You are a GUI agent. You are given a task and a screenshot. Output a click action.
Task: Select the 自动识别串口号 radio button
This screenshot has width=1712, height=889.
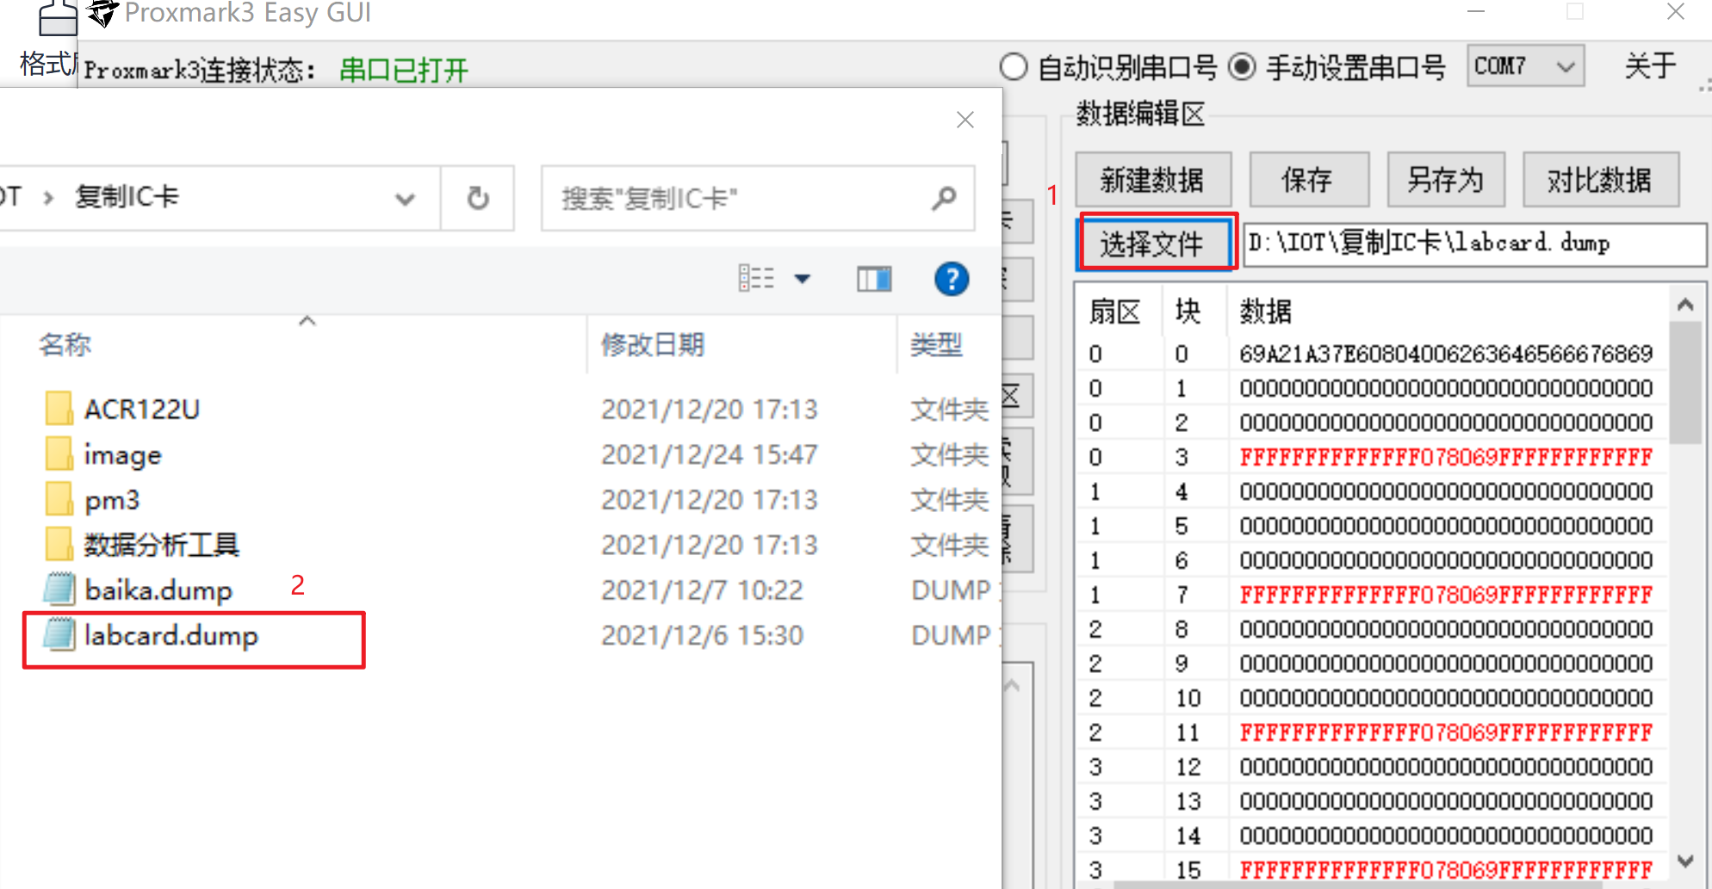pyautogui.click(x=1014, y=66)
